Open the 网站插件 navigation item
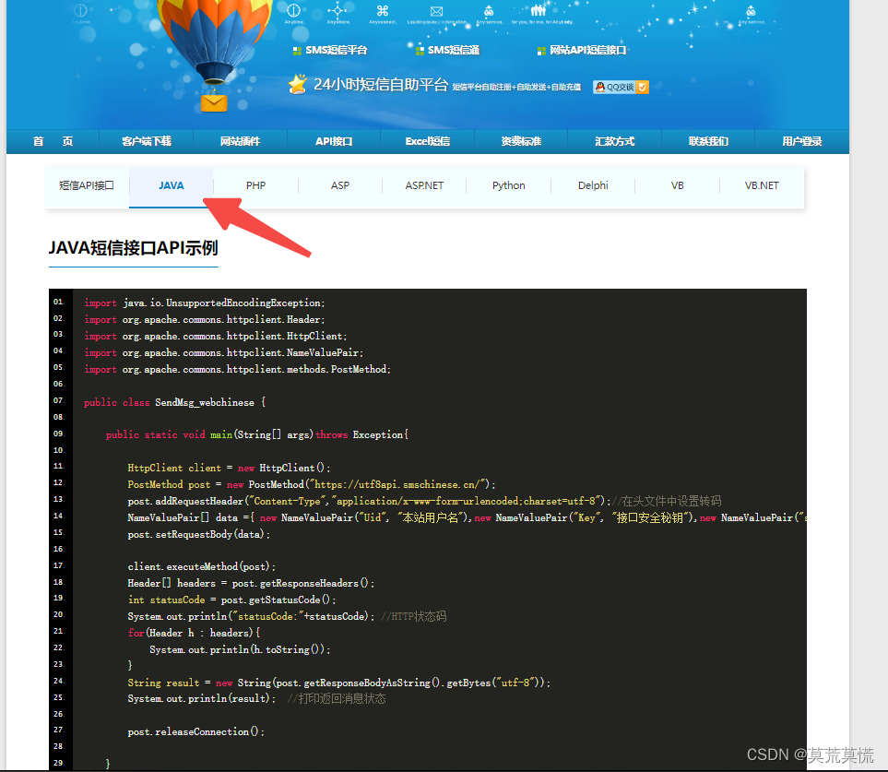This screenshot has height=772, width=888. tap(240, 141)
